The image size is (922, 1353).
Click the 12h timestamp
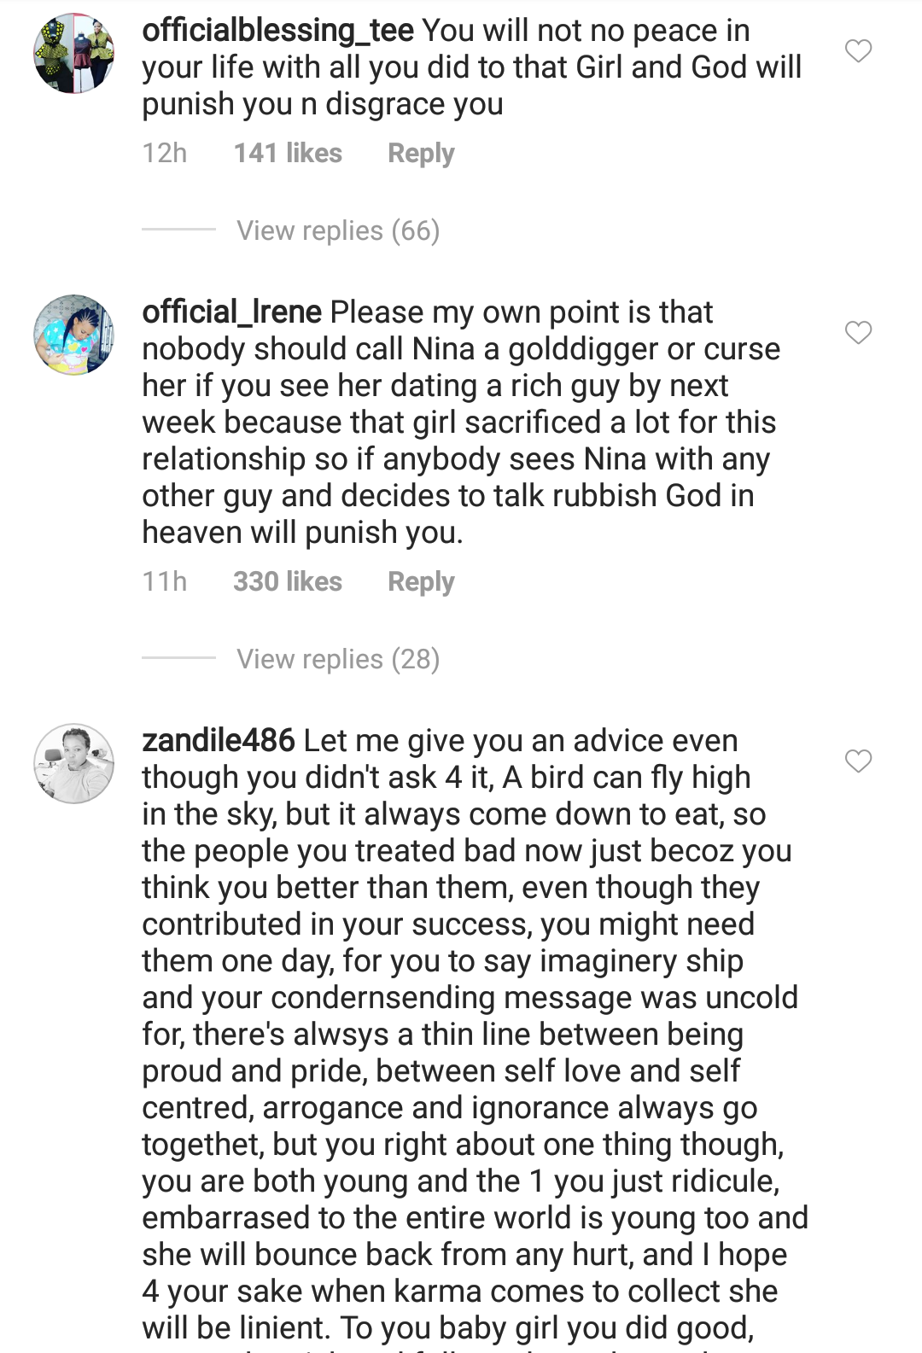click(164, 154)
